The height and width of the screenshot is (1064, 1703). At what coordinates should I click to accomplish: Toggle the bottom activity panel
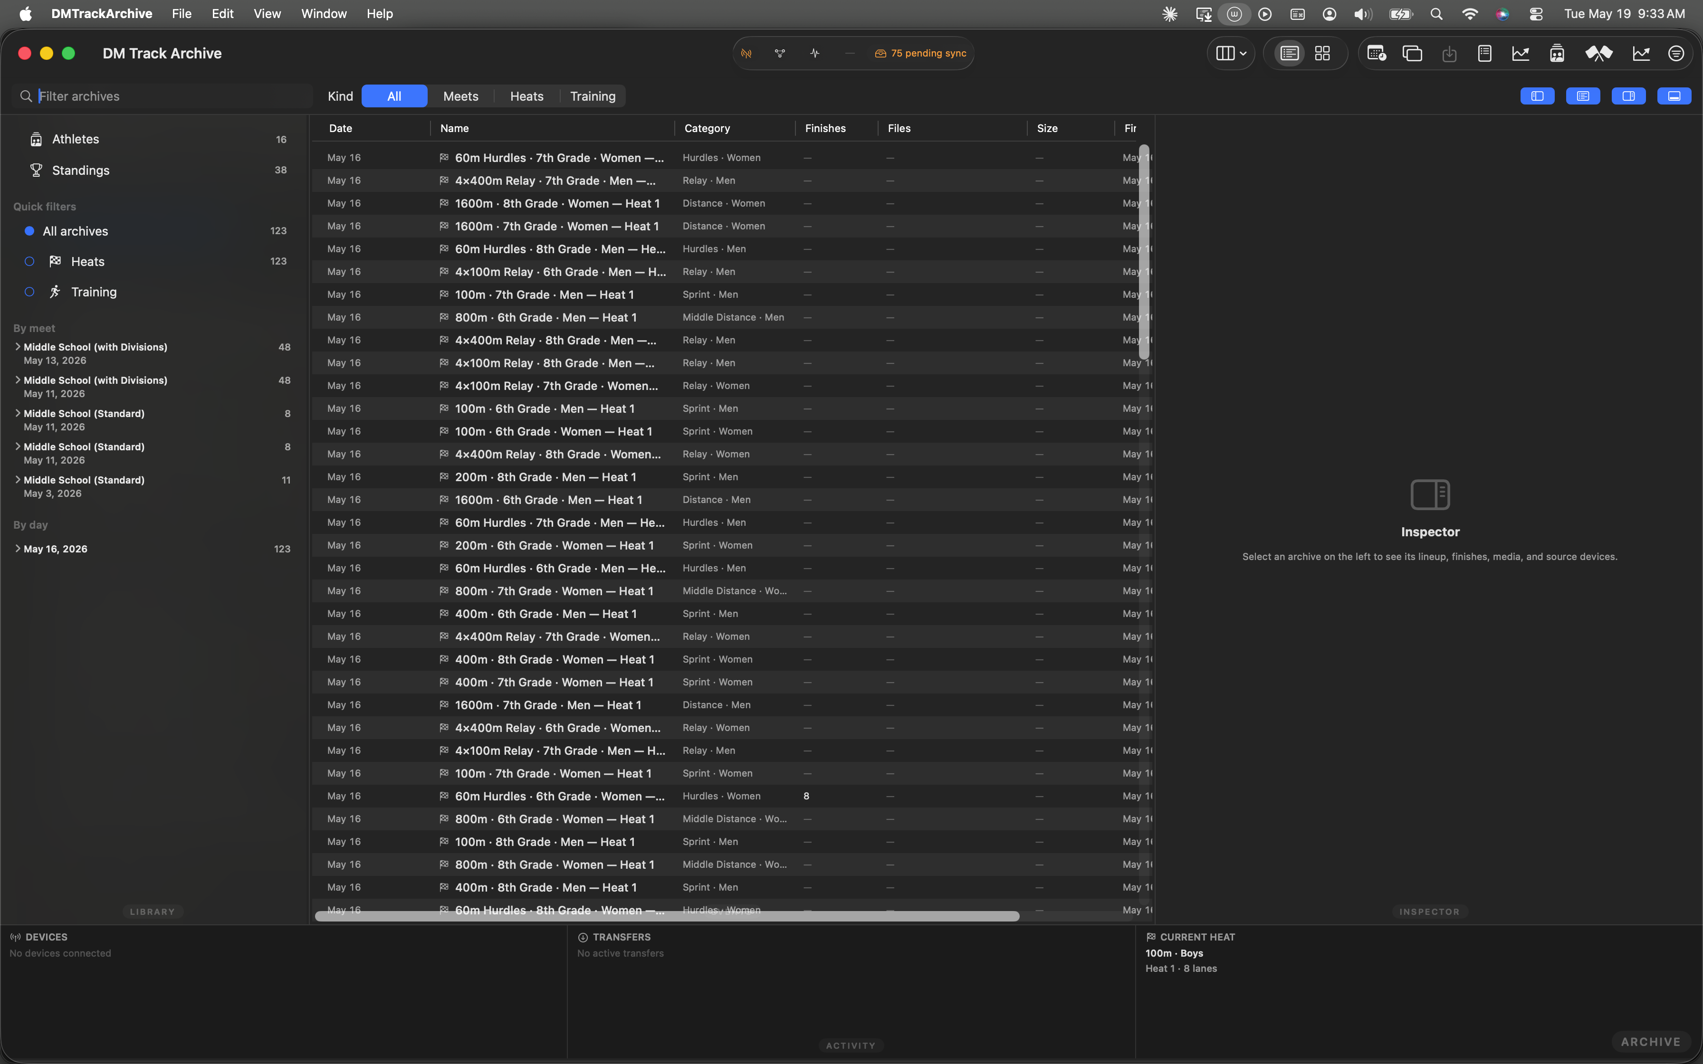click(x=1674, y=96)
